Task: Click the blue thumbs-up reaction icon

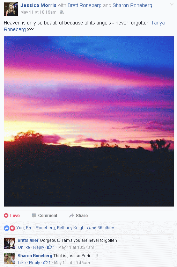Action: (x=7, y=228)
